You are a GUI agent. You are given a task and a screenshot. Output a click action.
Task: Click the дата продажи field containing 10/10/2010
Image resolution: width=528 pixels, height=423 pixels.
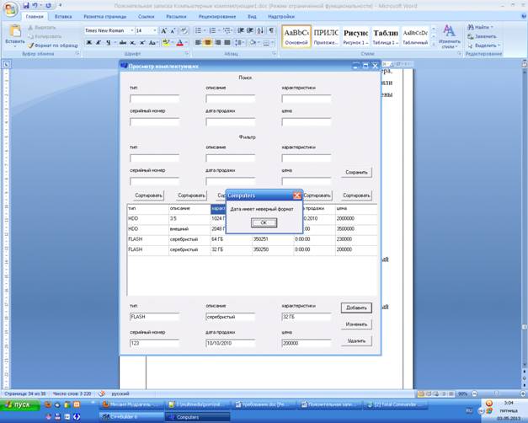(229, 343)
